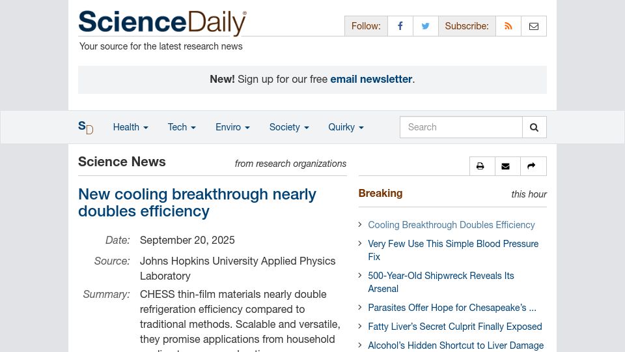Expand the Tech menu
This screenshot has height=352, width=625.
coord(182,127)
